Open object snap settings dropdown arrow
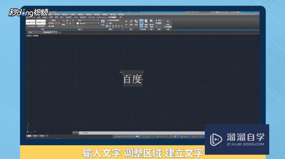This screenshot has height=159, width=285. 173,136
